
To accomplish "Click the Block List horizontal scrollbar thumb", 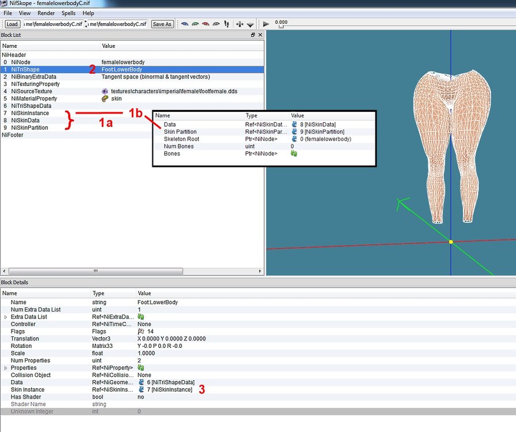I will coord(96,271).
